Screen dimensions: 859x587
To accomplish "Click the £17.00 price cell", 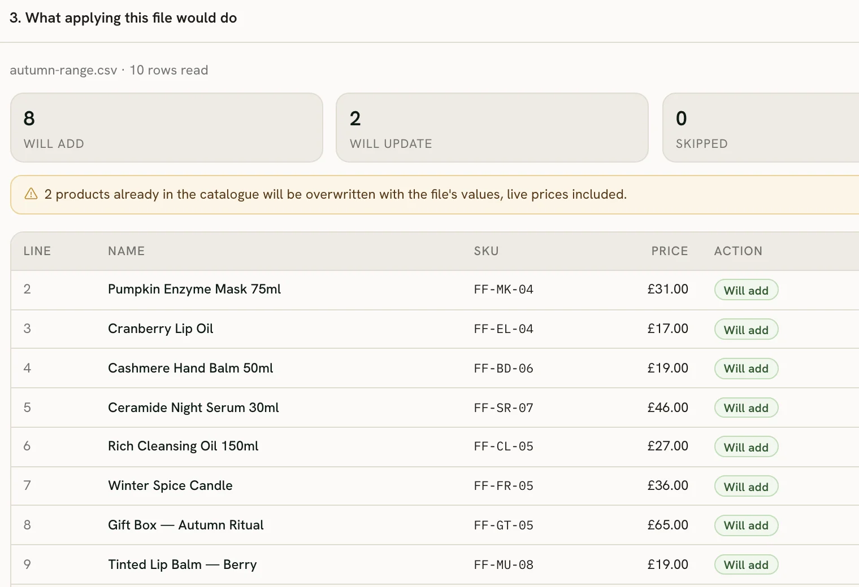I will [667, 328].
